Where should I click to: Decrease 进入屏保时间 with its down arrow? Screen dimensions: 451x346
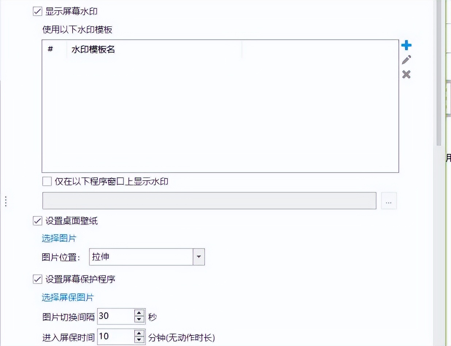(x=139, y=340)
